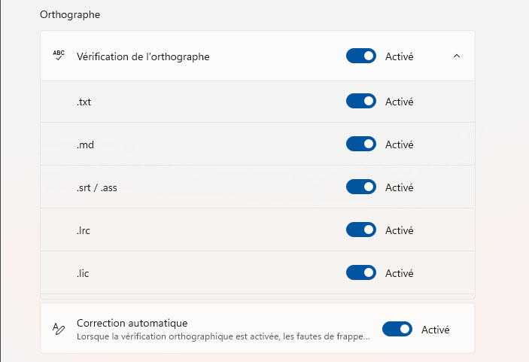Click the Correction automatique title
Image resolution: width=529 pixels, height=362 pixels.
coord(132,323)
